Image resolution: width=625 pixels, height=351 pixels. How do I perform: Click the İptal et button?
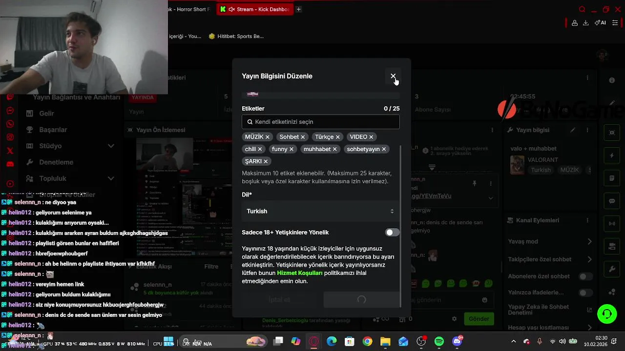(279, 300)
